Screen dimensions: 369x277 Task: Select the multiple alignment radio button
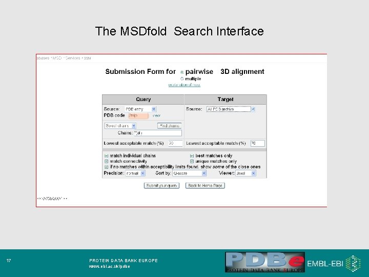(182, 78)
